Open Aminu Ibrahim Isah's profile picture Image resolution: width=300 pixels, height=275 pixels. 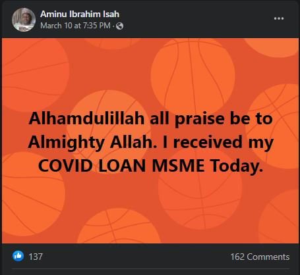(24, 20)
